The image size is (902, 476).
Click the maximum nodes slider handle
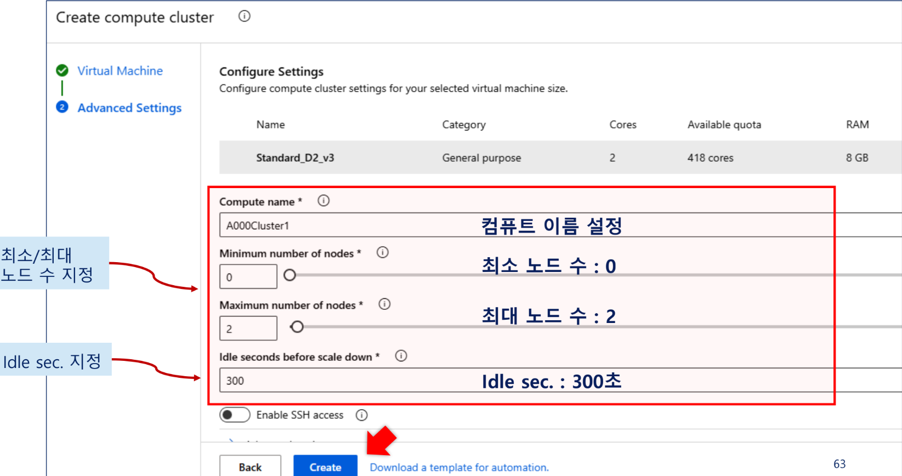(297, 327)
